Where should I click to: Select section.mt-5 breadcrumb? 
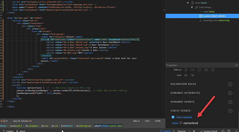[16, 126]
